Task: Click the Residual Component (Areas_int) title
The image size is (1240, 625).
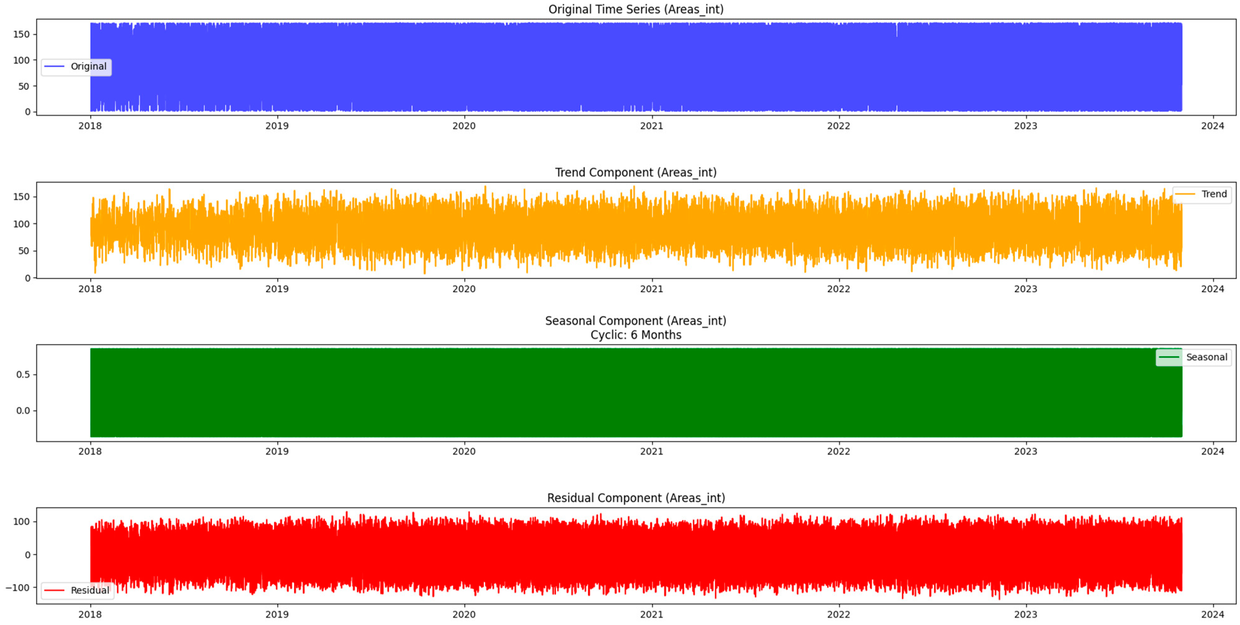Action: (635, 498)
